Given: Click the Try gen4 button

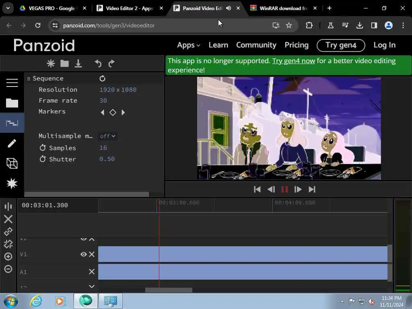Looking at the screenshot, I should pyautogui.click(x=341, y=45).
